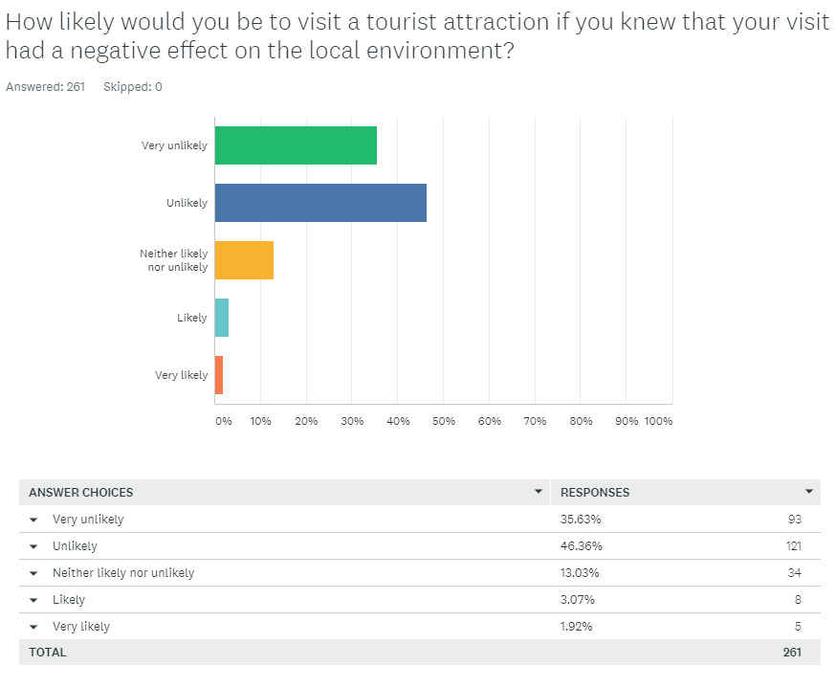Click the coral Very likely bar

(219, 375)
